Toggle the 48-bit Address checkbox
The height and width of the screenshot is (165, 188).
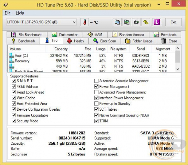point(14,86)
